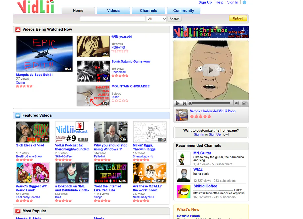Screen dimensions: 303x219
Task: Click the Vamos a hablar video small thumbnail
Action: tap(181, 115)
